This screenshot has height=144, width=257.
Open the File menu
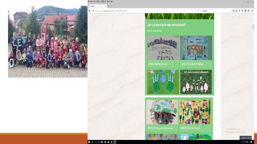pyautogui.click(x=89, y=1)
